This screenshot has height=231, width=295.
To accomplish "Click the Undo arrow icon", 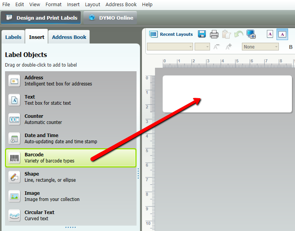I will tap(239, 34).
